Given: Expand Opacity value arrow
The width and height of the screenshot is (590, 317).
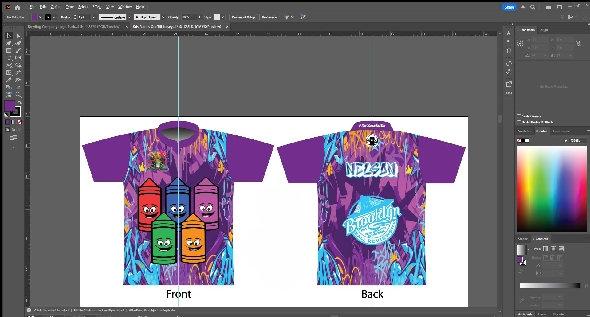Looking at the screenshot, I should pyautogui.click(x=200, y=17).
